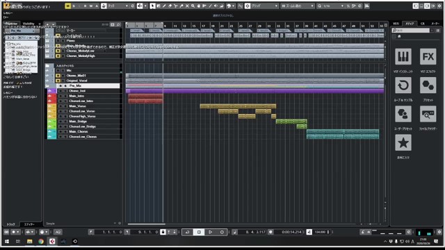Click the purple Chorus_Inst track color strip
This screenshot has width=445, height=250.
[51, 91]
